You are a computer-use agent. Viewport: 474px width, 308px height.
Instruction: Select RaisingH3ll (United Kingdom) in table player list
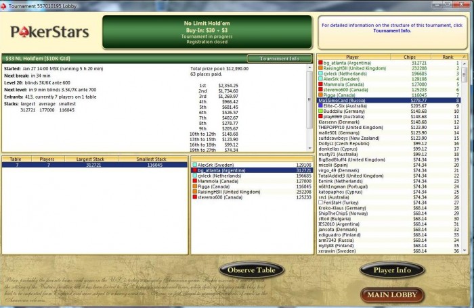tap(252, 192)
